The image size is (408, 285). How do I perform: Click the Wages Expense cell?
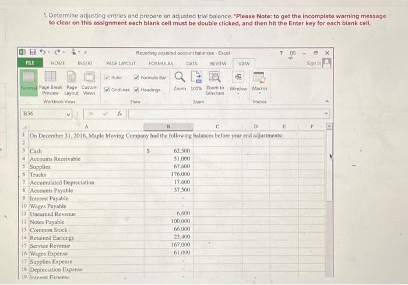click(x=86, y=254)
